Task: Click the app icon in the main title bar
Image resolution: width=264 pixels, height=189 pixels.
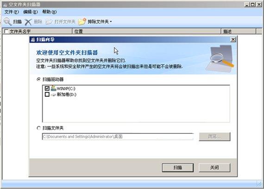Action: coord(5,5)
